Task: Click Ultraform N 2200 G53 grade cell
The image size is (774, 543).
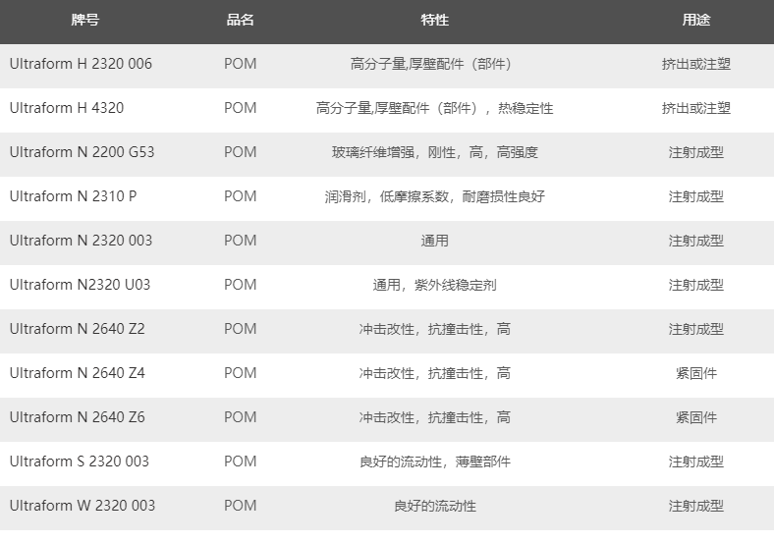Action: pos(82,152)
